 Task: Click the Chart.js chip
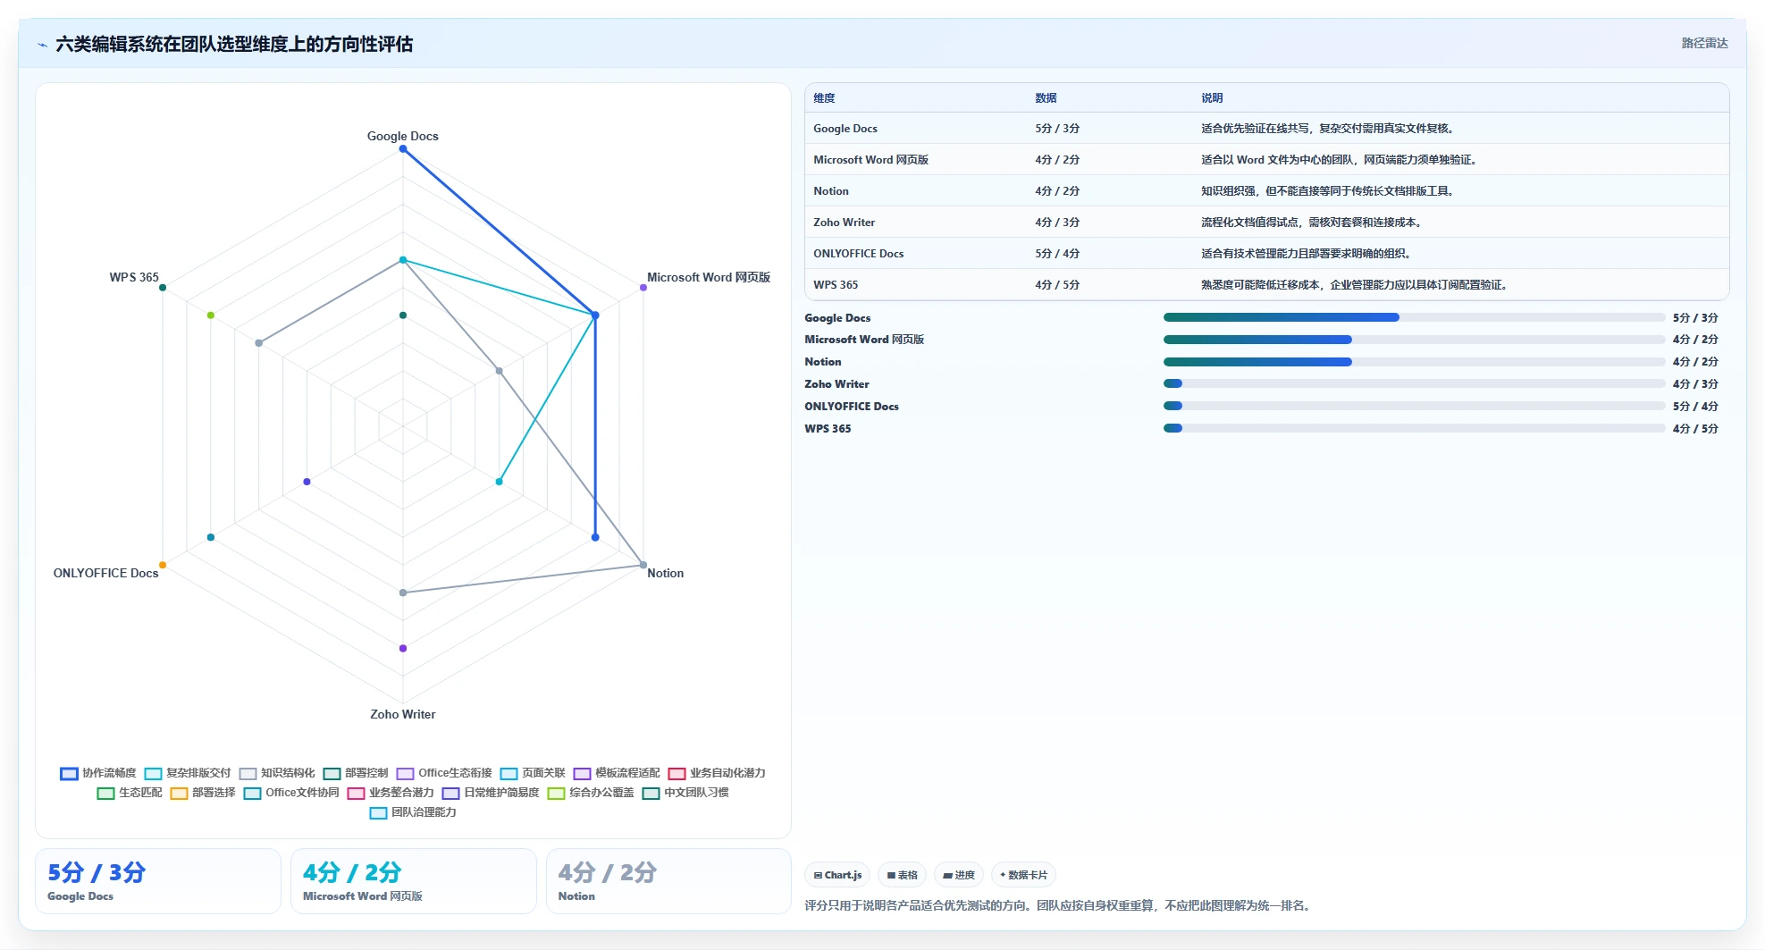point(837,875)
